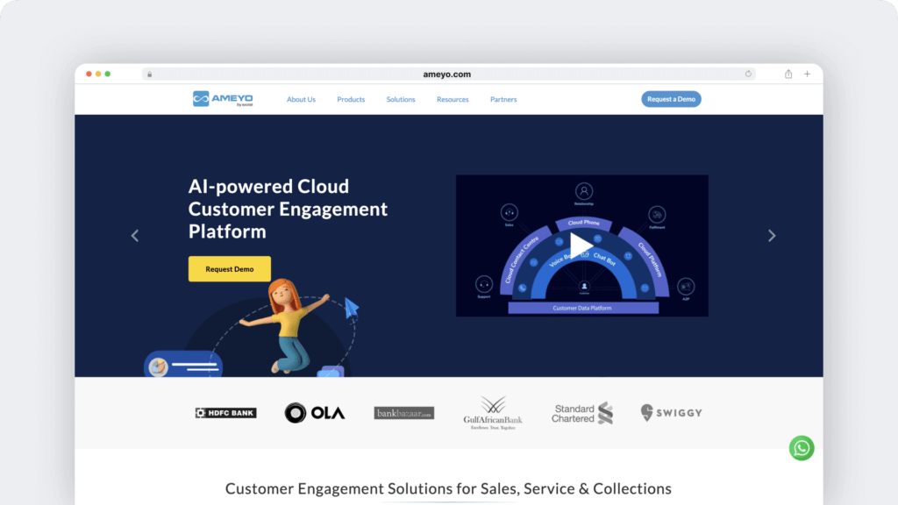Click the WhatsApp chat icon
The height and width of the screenshot is (505, 898).
tap(801, 448)
